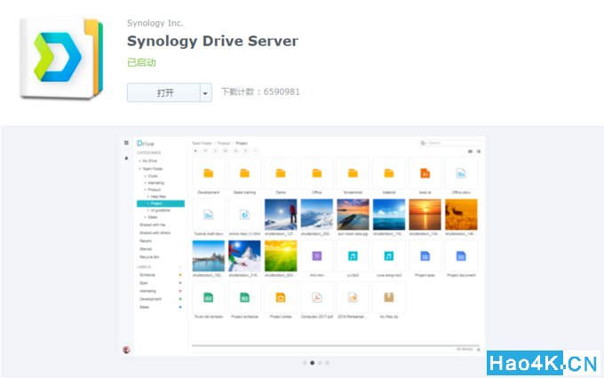Select the fourth carousel page dot
The height and width of the screenshot is (378, 604).
pos(327,363)
